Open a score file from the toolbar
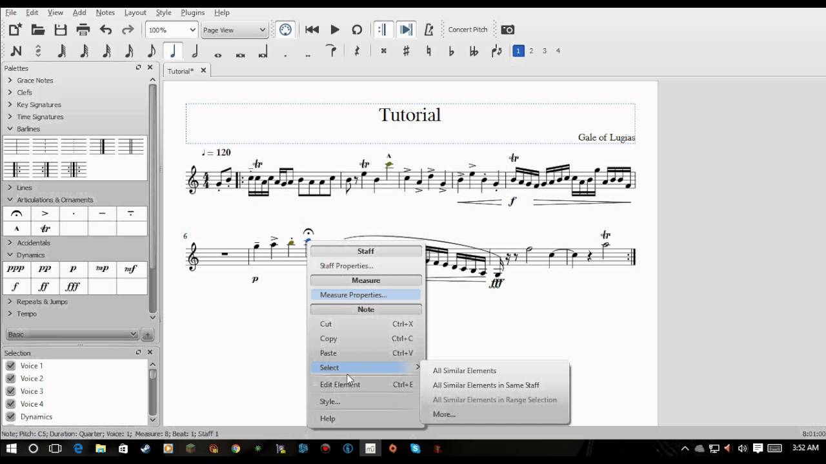Viewport: 826px width, 464px height. [x=38, y=30]
